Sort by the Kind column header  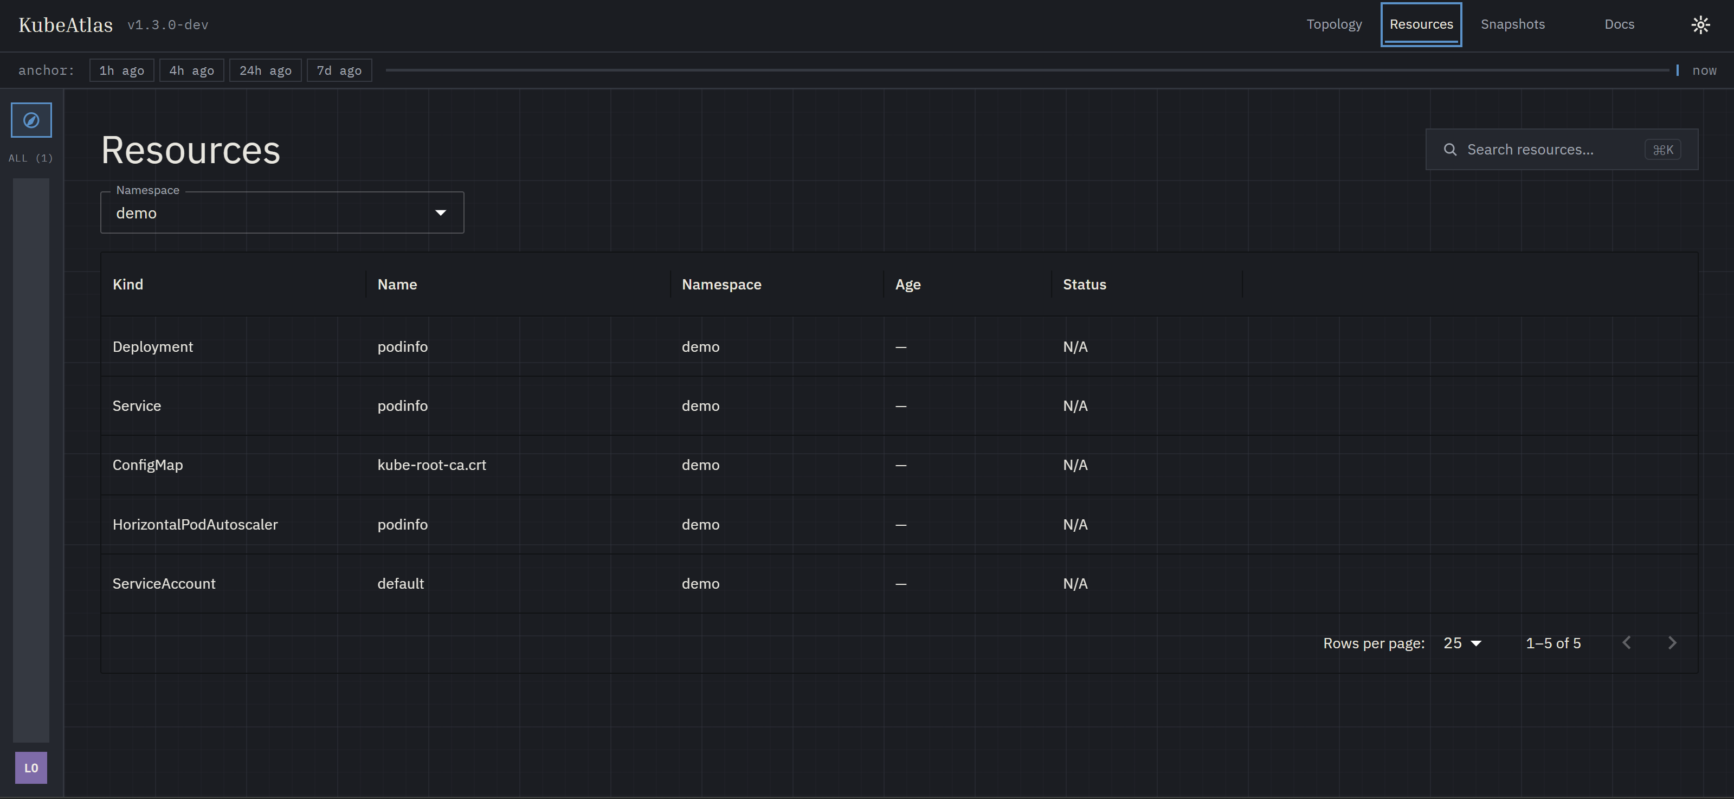tap(128, 284)
